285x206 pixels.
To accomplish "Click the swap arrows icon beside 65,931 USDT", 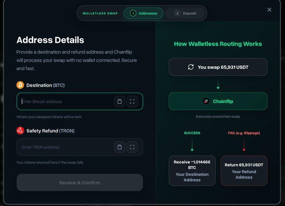I will tap(191, 67).
